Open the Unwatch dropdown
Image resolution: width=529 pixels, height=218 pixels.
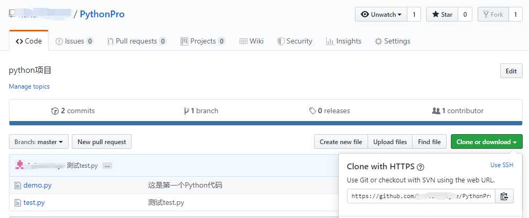pos(381,15)
